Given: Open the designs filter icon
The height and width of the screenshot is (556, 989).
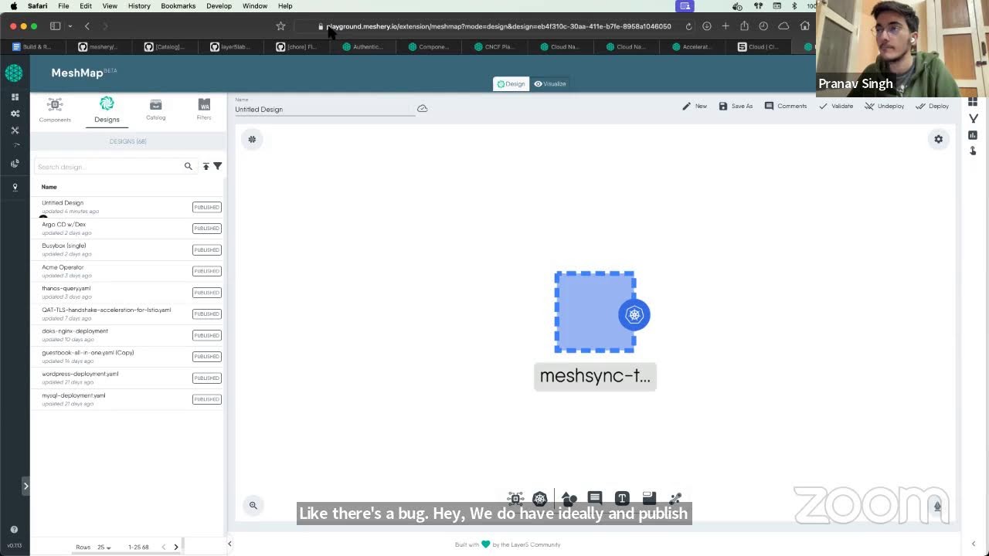Looking at the screenshot, I should (x=218, y=166).
